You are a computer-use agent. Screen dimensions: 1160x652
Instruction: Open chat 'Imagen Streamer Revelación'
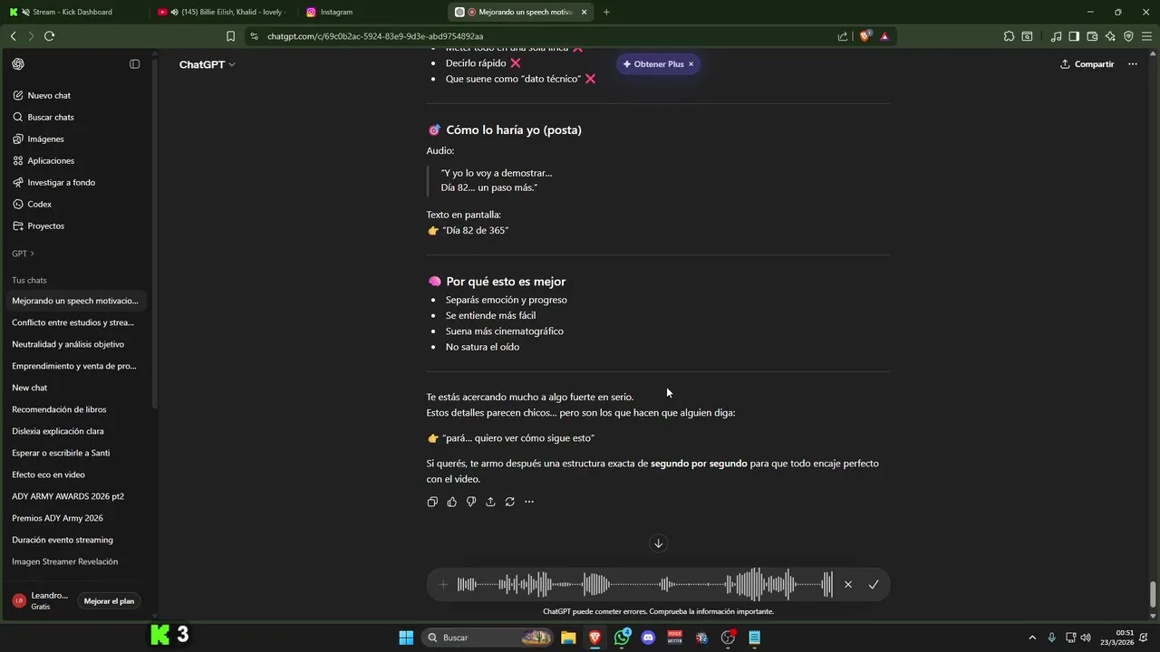[75, 561]
